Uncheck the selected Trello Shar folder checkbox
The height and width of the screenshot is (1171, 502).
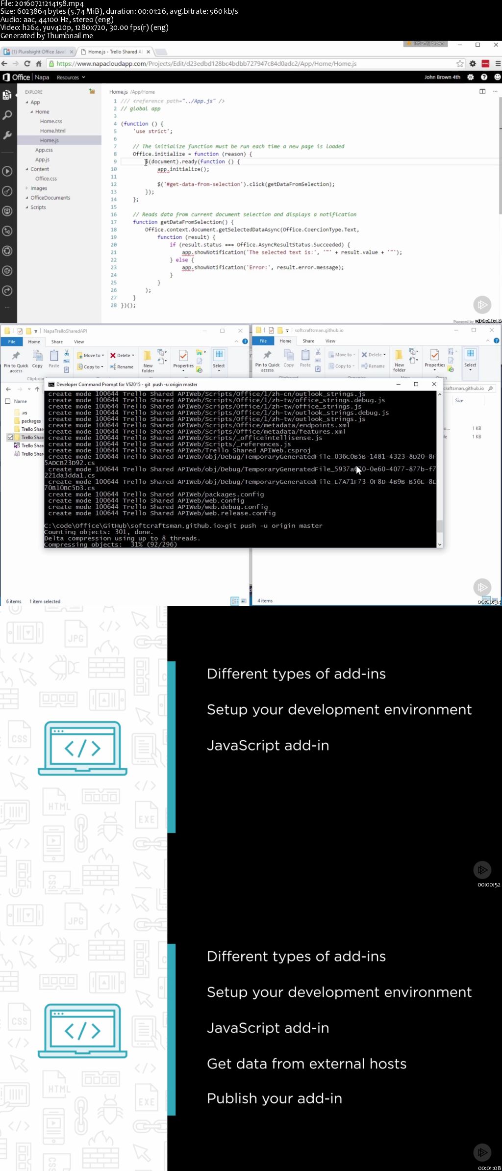[10, 437]
